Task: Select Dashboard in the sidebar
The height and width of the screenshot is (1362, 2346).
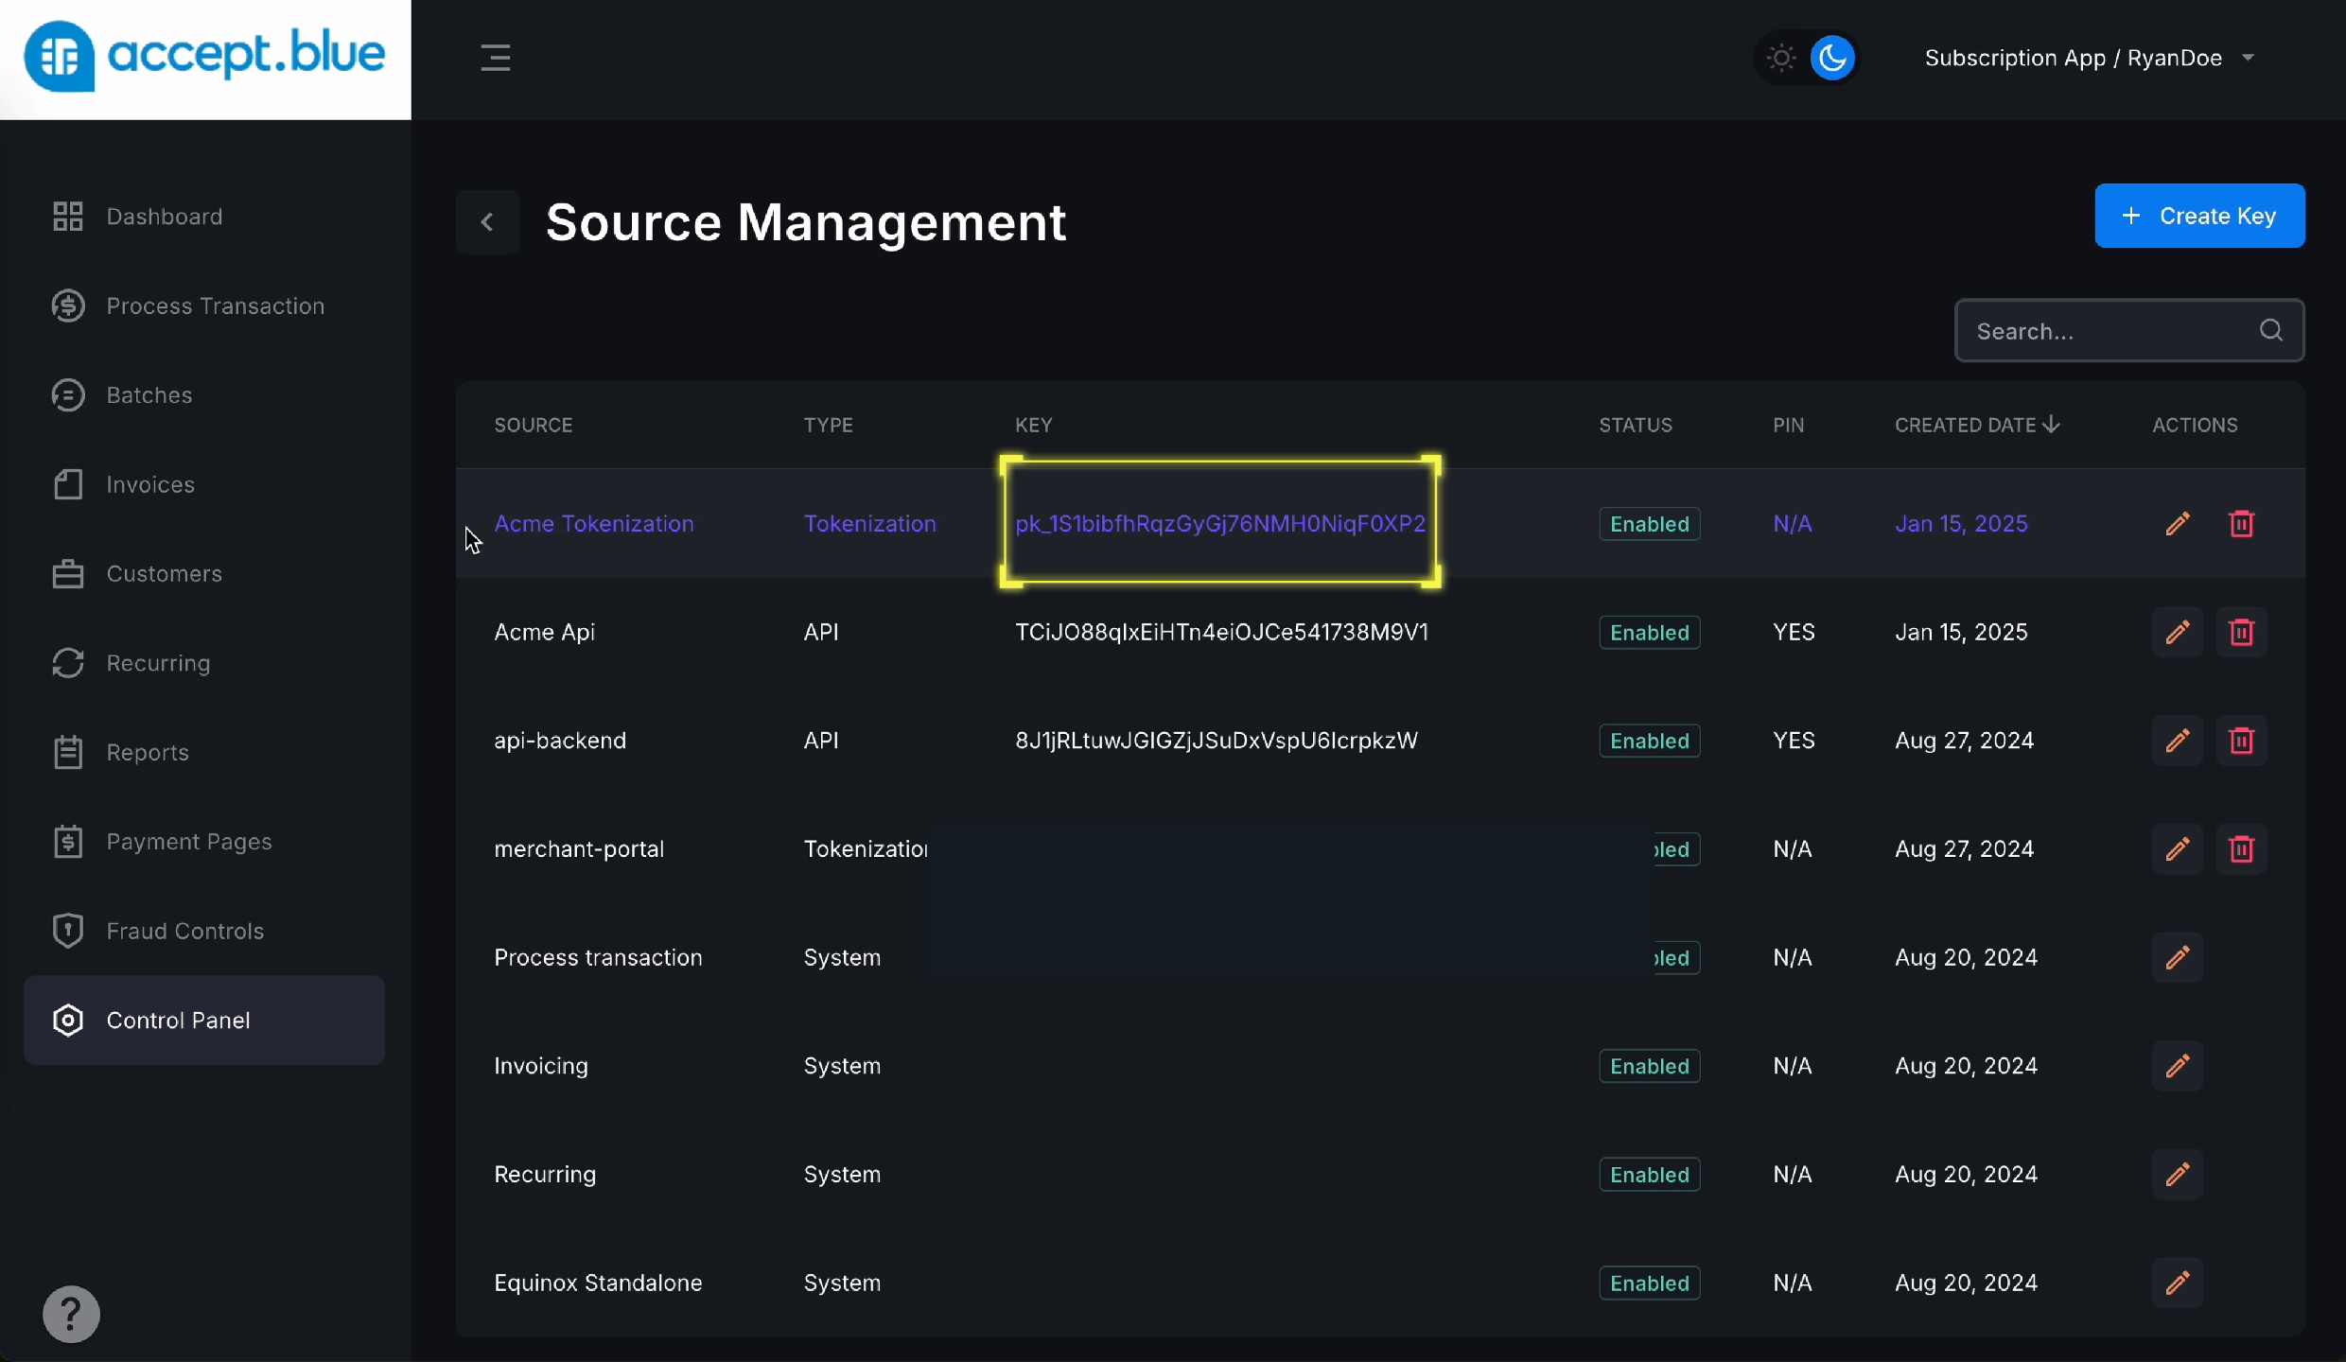Action: (163, 217)
